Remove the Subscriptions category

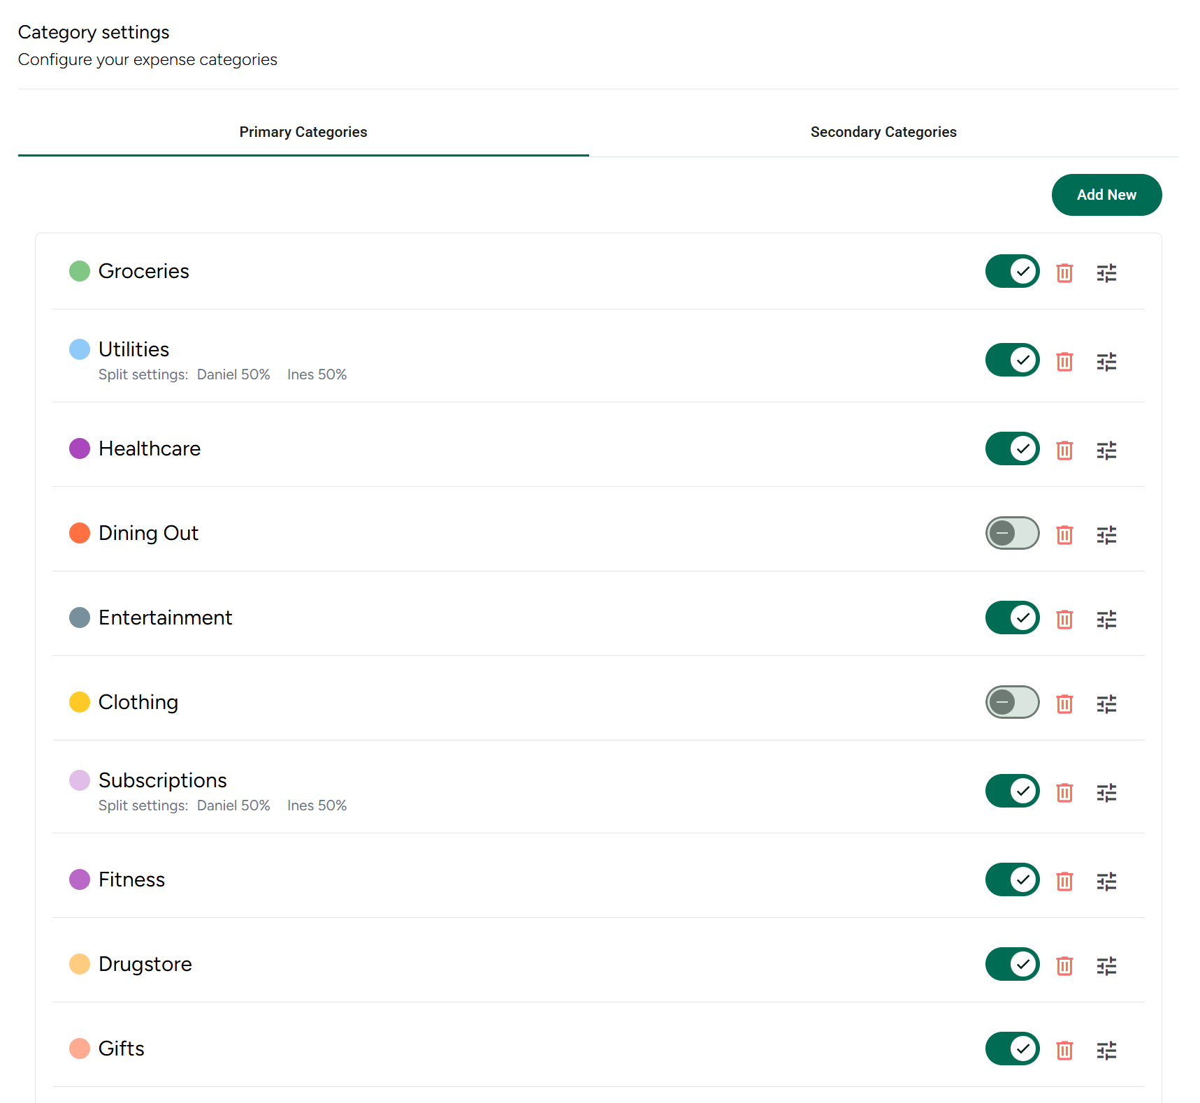(1064, 792)
